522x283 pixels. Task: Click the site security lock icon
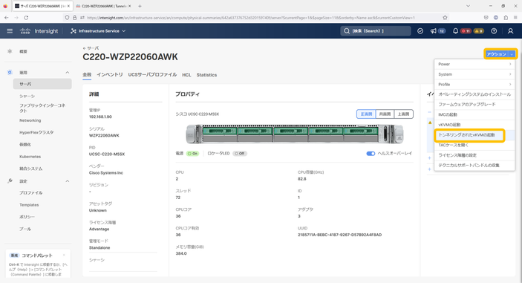pos(74,18)
